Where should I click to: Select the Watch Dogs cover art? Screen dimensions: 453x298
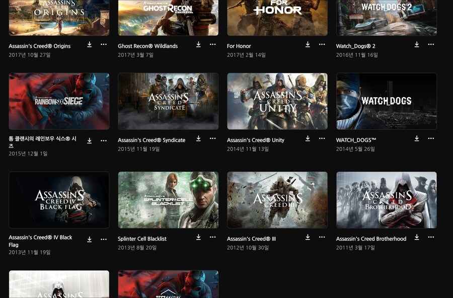387,101
